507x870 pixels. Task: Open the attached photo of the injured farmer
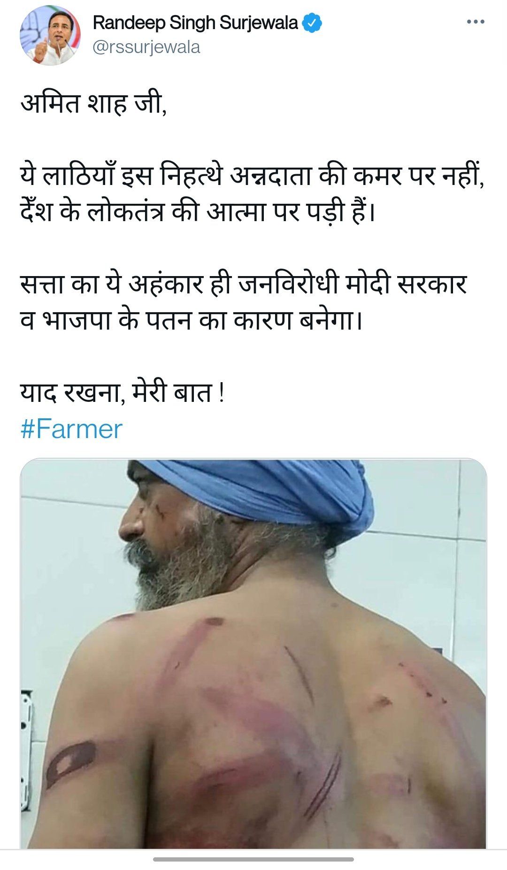[x=253, y=654]
